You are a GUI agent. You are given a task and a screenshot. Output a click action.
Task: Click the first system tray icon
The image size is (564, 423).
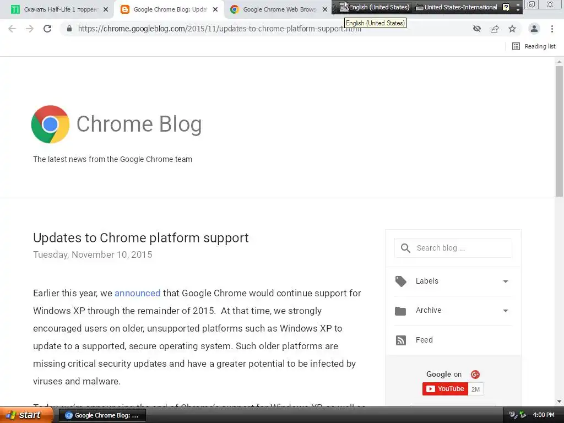pyautogui.click(x=513, y=415)
